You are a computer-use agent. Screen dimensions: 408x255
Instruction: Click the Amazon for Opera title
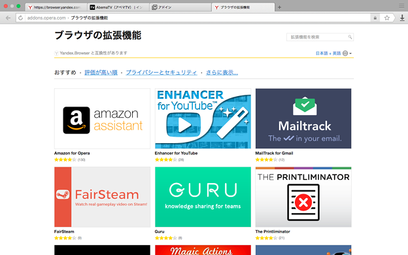(72, 153)
